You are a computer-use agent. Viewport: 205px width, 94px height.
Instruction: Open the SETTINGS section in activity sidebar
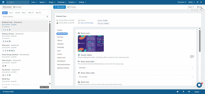[60, 37]
